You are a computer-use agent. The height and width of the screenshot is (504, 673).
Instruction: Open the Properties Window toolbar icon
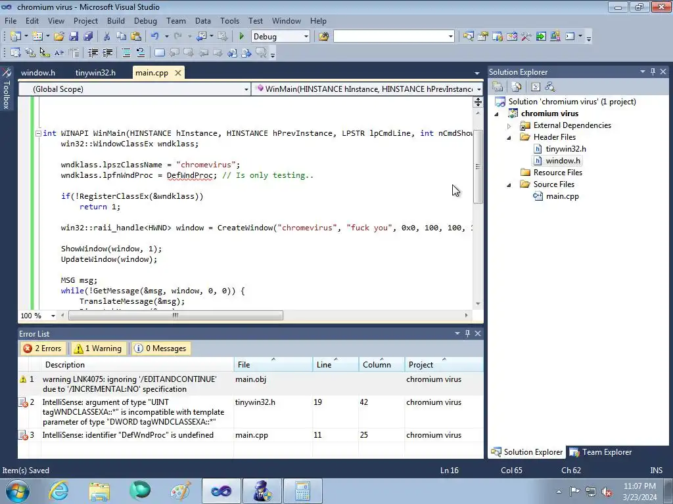tap(483, 37)
